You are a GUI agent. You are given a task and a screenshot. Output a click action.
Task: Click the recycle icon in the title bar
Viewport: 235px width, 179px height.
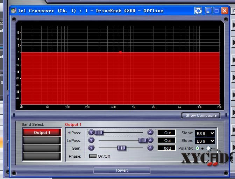coord(198,11)
